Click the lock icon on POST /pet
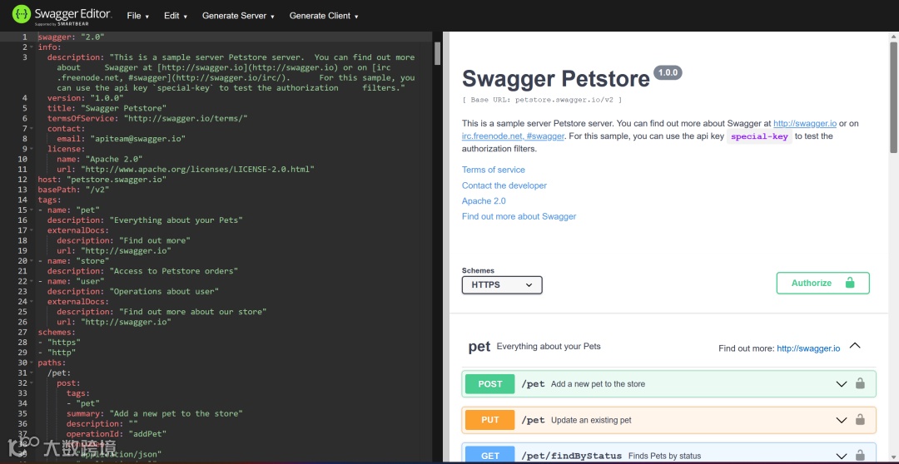This screenshot has height=464, width=899. (x=860, y=384)
